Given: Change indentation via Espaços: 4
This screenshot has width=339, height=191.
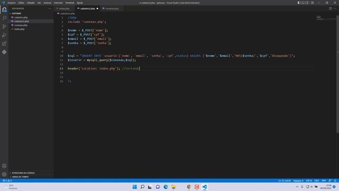Looking at the screenshot, I should [x=298, y=180].
